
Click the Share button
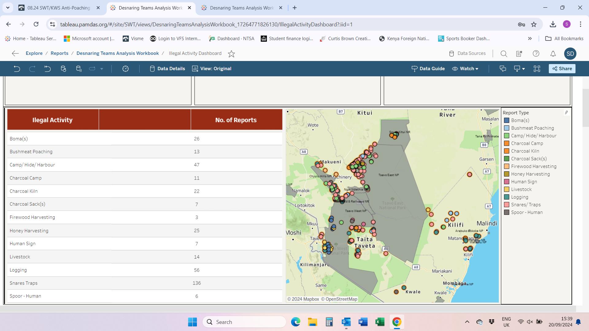[562, 69]
